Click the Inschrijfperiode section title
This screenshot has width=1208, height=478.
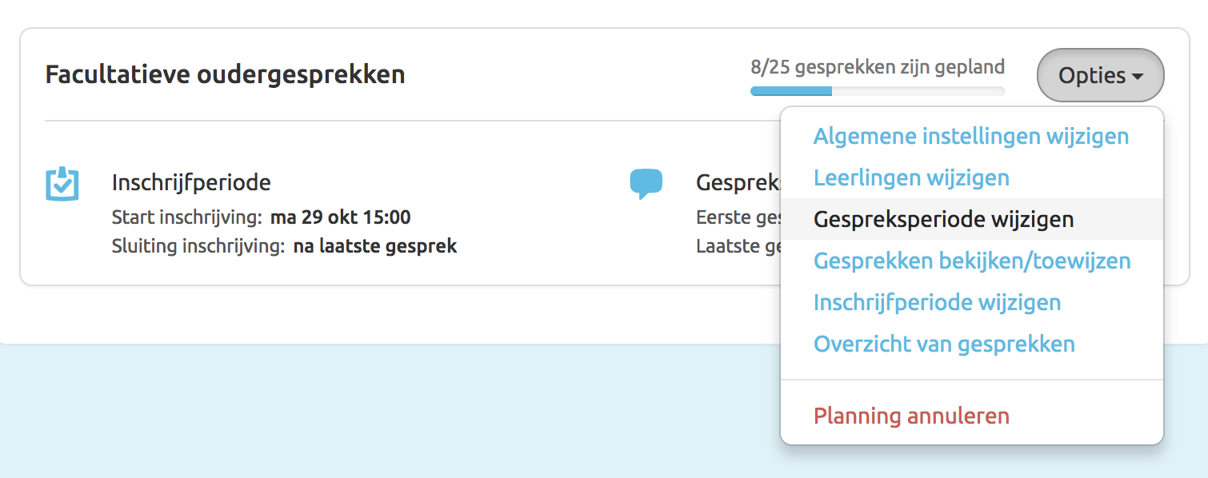click(191, 182)
